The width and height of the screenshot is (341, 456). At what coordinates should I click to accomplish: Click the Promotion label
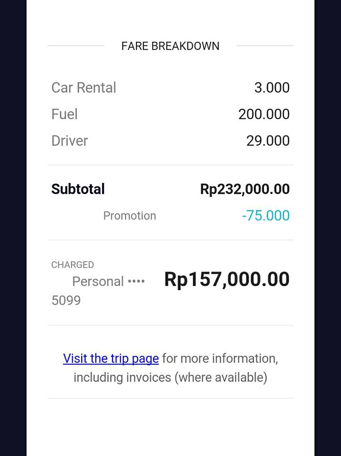point(129,216)
